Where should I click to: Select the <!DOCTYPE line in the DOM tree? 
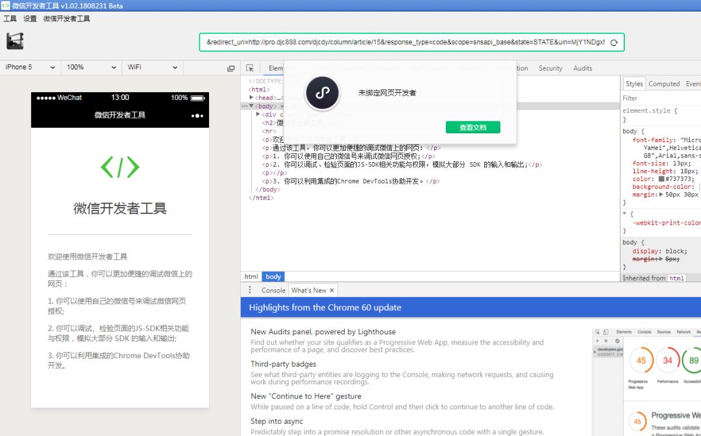pyautogui.click(x=265, y=81)
